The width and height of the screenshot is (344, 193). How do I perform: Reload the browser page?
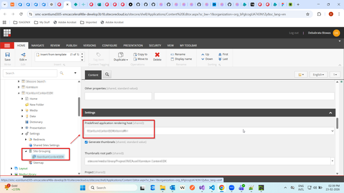click(x=21, y=14)
